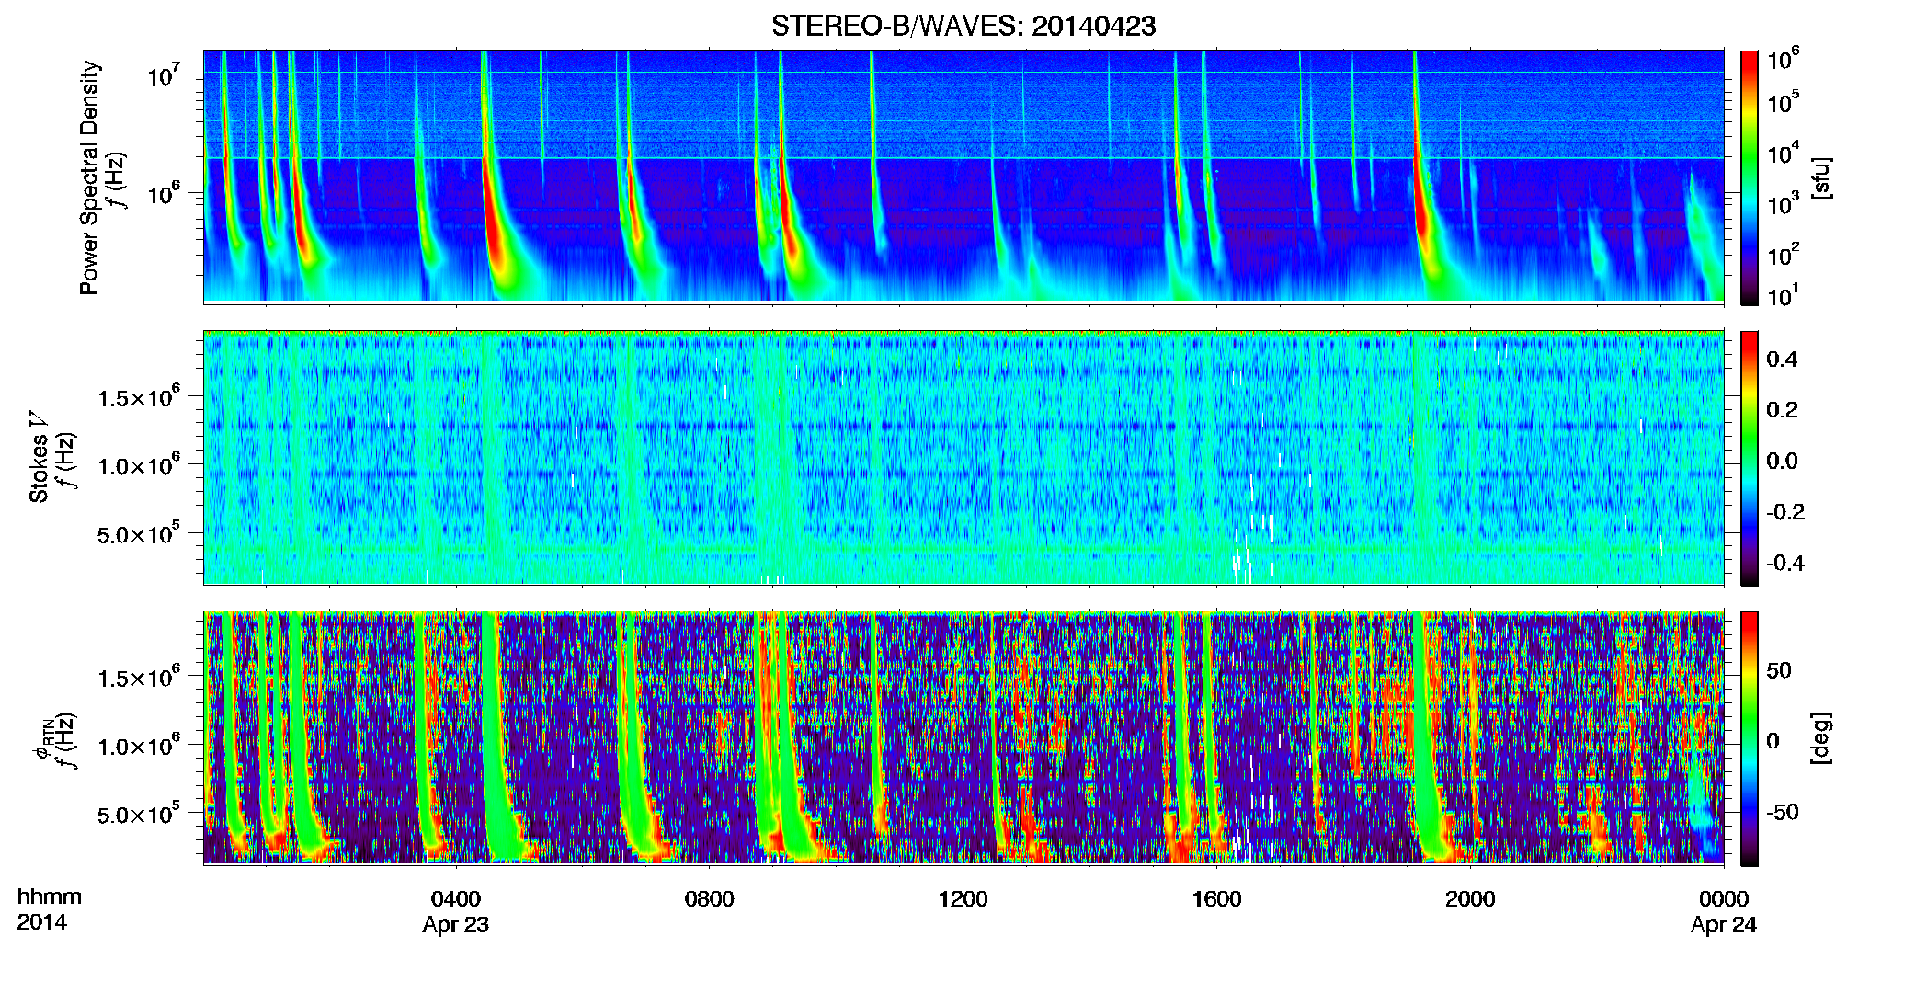
Task: Select the 10^1 label on sfu colorbar
Action: click(x=1784, y=295)
